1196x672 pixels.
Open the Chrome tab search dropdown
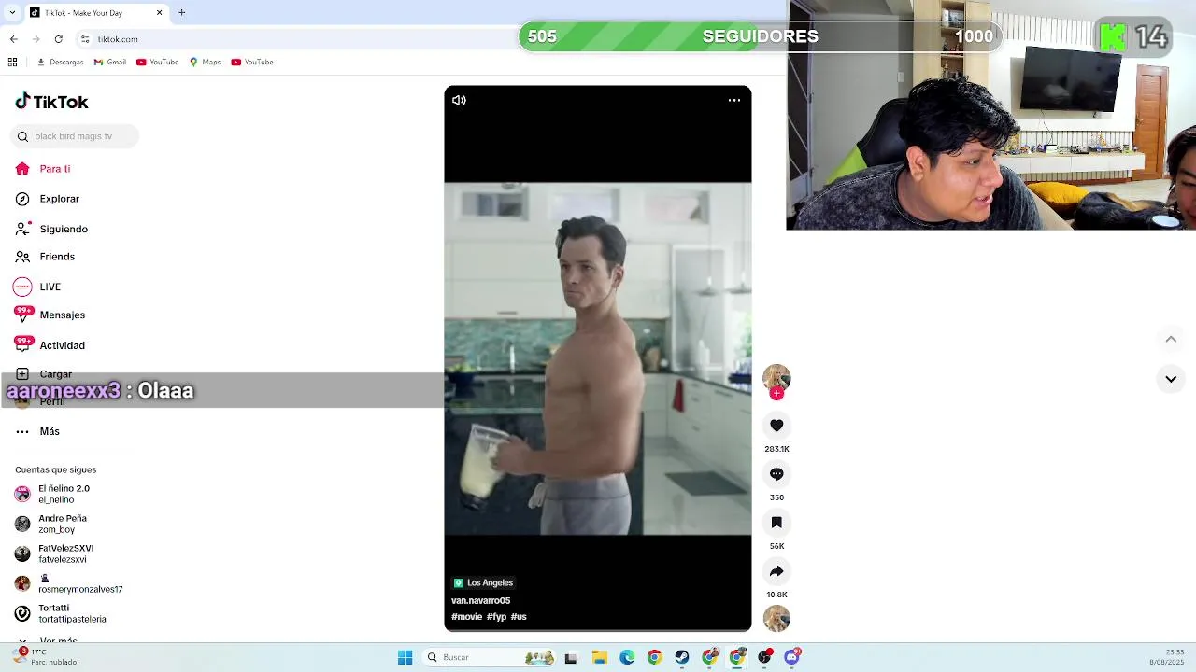coord(12,12)
